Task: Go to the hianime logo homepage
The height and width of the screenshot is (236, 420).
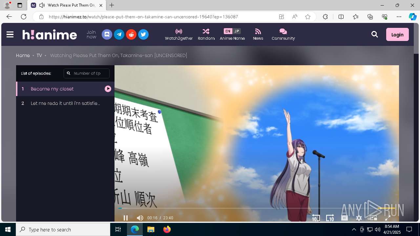Action: click(x=50, y=34)
